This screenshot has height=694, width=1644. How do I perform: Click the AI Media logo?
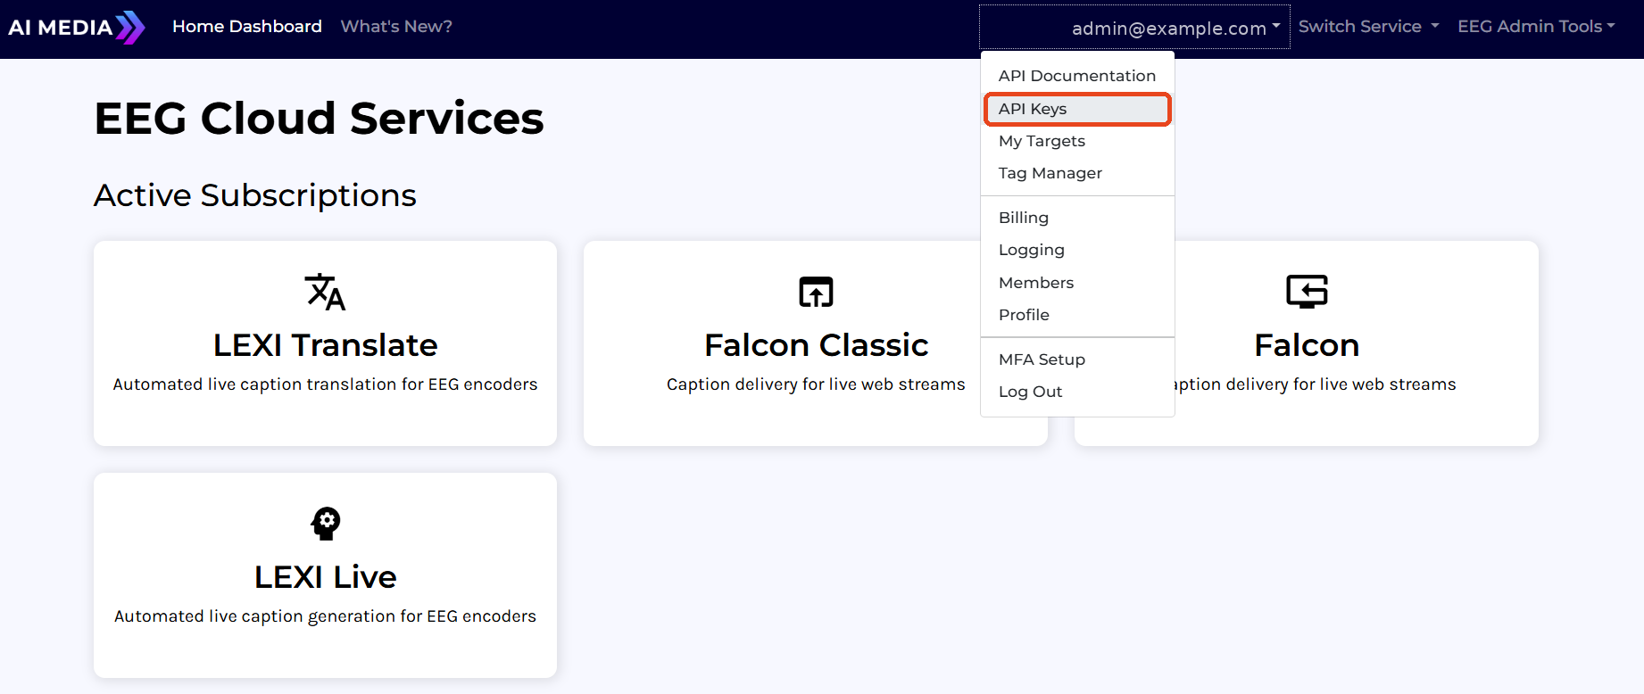coord(77,27)
